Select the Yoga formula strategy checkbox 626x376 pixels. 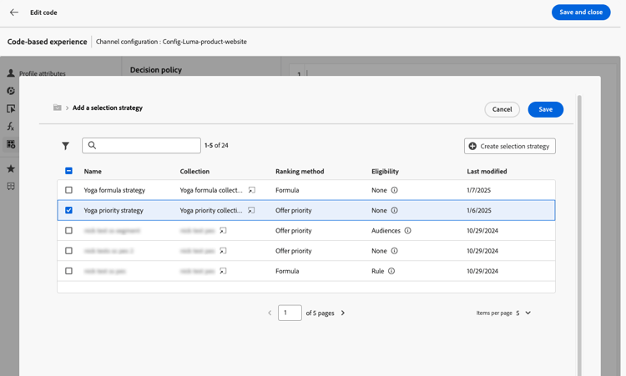pyautogui.click(x=68, y=191)
